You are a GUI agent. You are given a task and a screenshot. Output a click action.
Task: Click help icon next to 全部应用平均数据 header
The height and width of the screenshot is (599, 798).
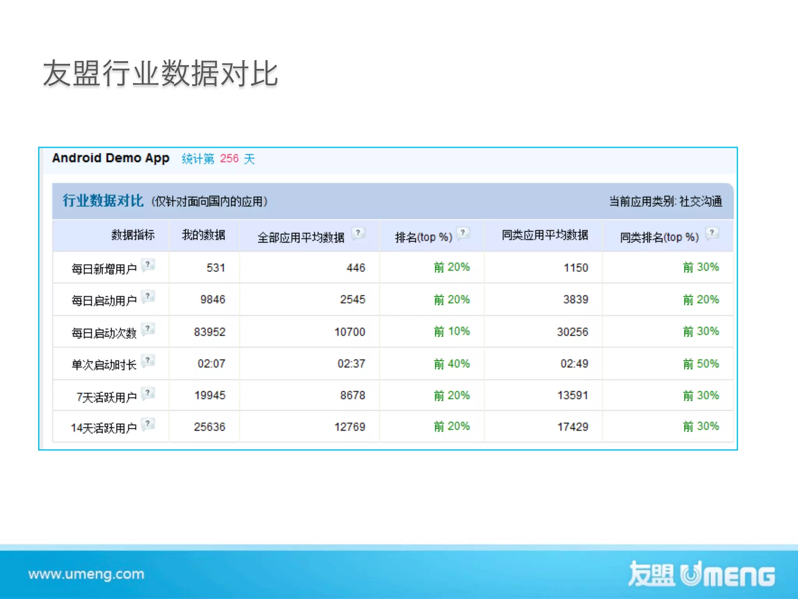pos(358,233)
